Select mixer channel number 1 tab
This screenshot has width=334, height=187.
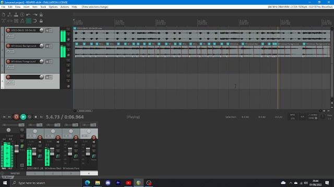35,173
